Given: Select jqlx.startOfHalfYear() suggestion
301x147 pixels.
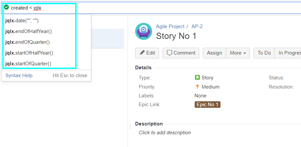Looking at the screenshot, I should [x=46, y=53].
